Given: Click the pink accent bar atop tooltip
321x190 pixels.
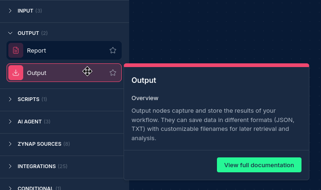Looking at the screenshot, I should pos(216,65).
